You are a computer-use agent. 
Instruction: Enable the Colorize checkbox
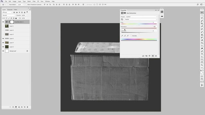pos(131,36)
